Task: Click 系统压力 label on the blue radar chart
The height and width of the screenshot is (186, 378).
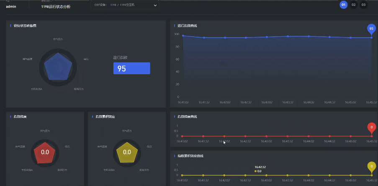Action: (x=79, y=89)
